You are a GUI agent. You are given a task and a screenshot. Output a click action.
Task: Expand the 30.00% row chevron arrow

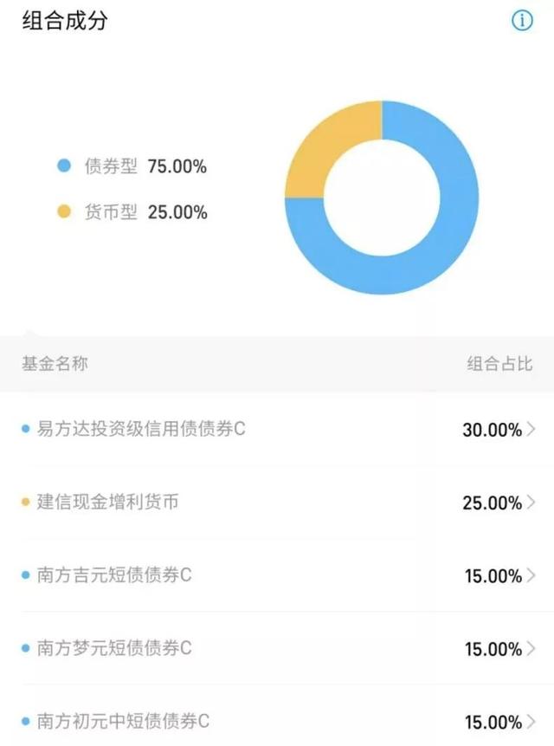531,429
